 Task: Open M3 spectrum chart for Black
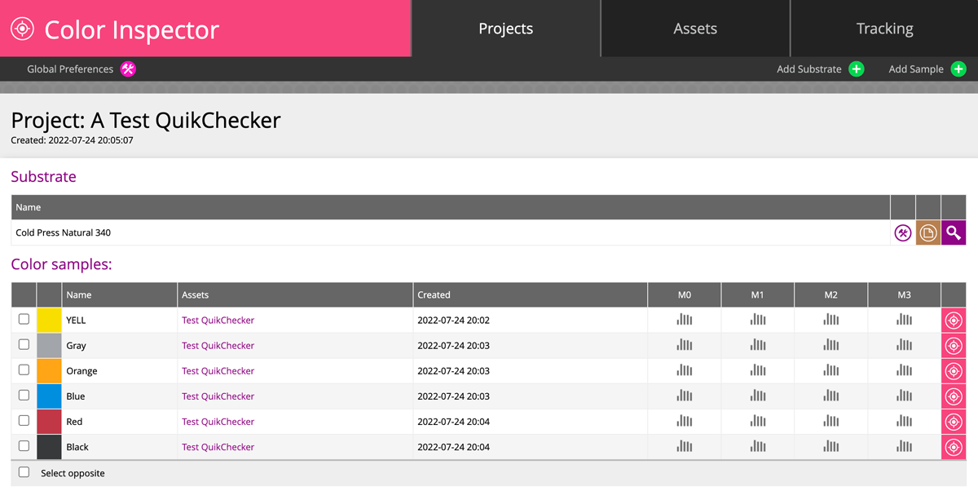(905, 446)
